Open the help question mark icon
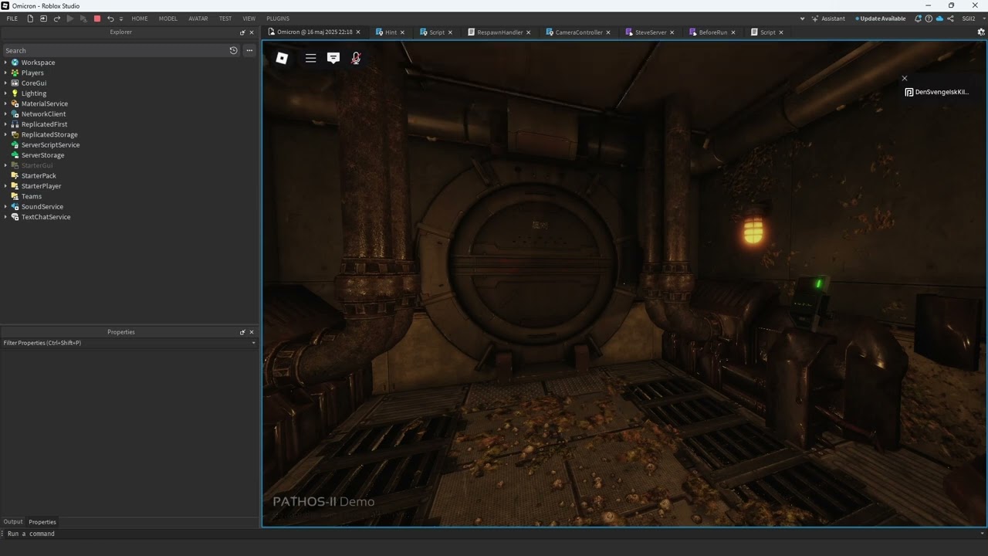Image resolution: width=988 pixels, height=556 pixels. [x=929, y=19]
